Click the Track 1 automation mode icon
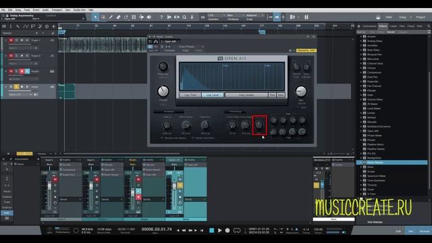This screenshot has height=243, width=432. (x=52, y=40)
